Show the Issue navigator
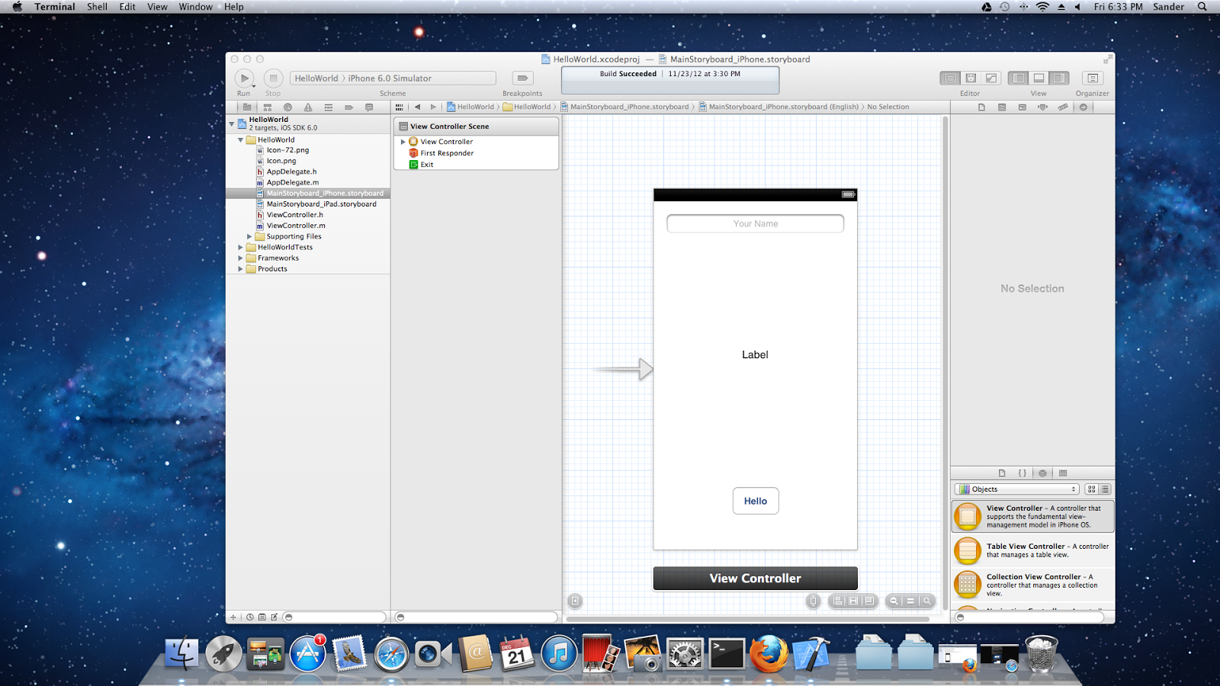1220x686 pixels. [308, 107]
